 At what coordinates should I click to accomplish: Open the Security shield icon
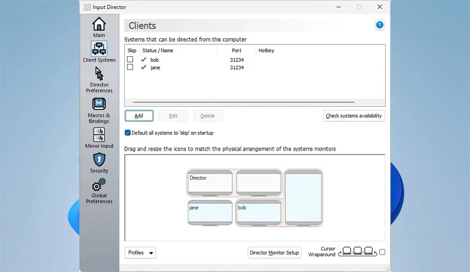pos(99,160)
